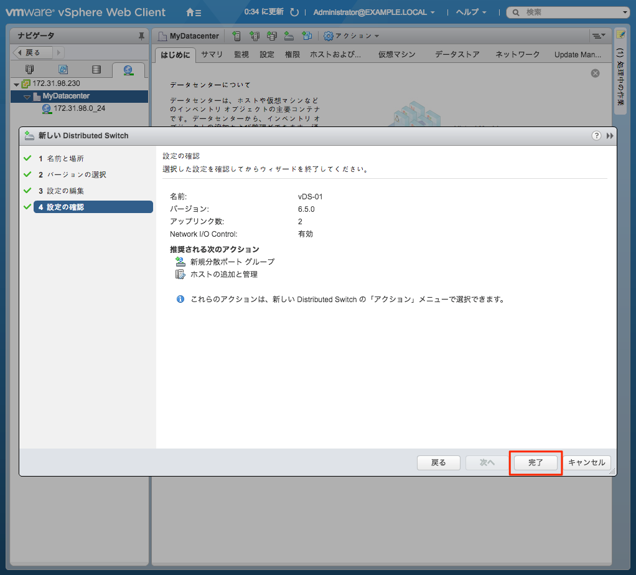This screenshot has width=636, height=575.
Task: Collapse the 172.31.98.230 tree node
Action: click(16, 85)
